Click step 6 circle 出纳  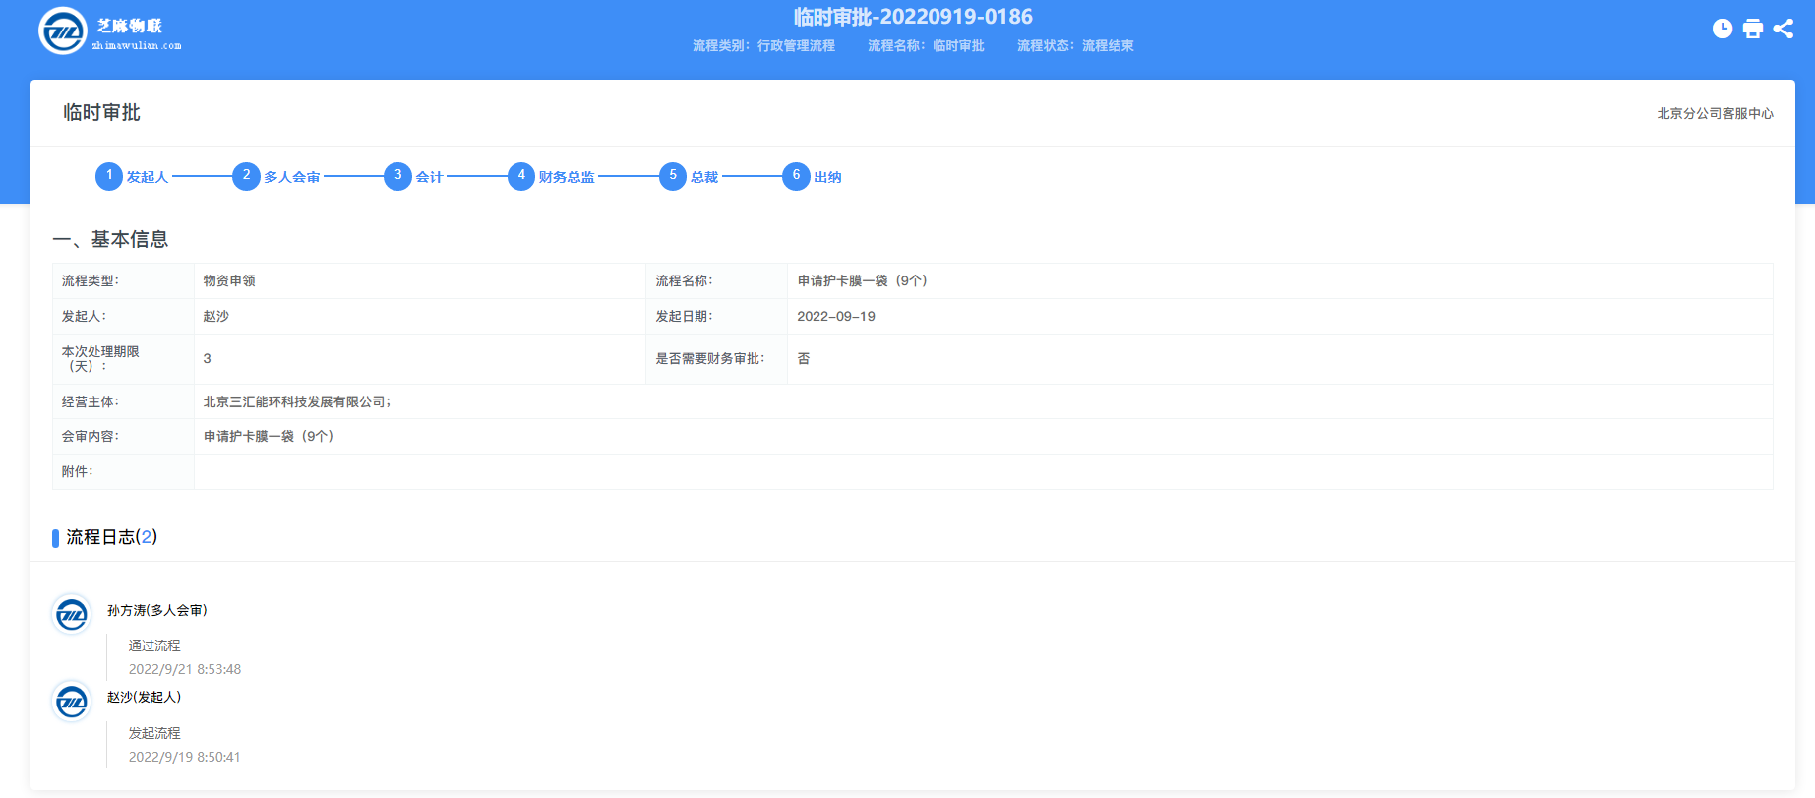click(796, 176)
